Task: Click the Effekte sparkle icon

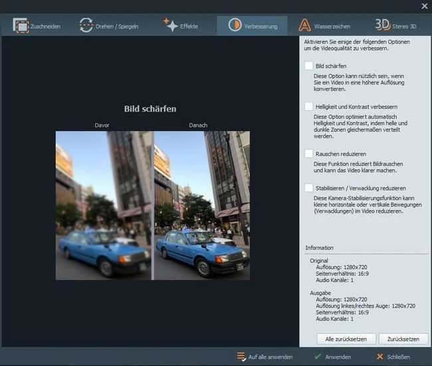Action: [171, 25]
